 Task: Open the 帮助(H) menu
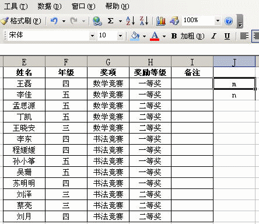pyautogui.click(x=117, y=6)
